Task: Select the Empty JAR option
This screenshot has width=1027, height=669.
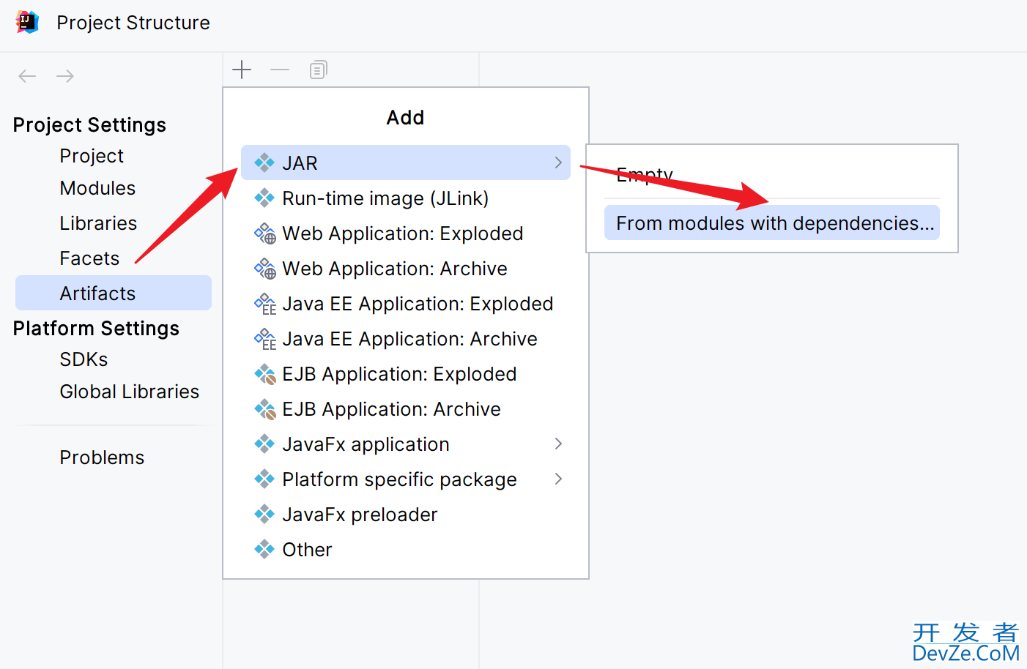Action: 772,176
